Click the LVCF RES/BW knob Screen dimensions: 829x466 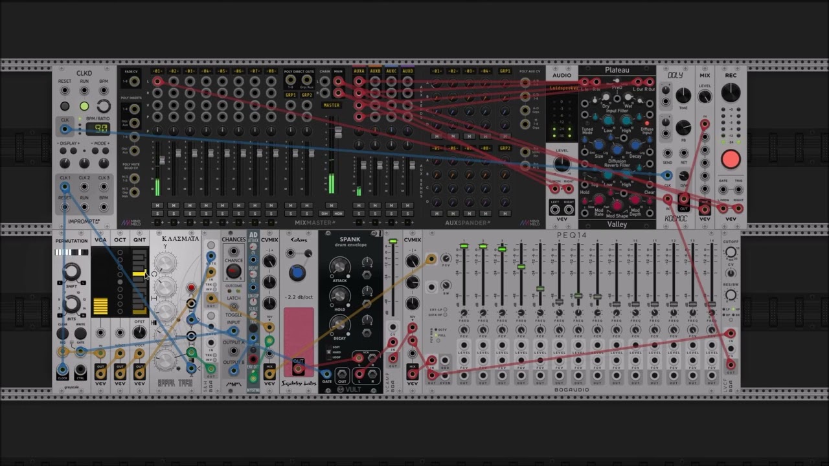point(731,294)
